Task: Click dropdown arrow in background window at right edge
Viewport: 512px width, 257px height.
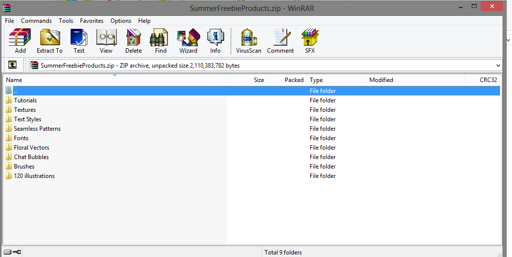Action: click(509, 40)
